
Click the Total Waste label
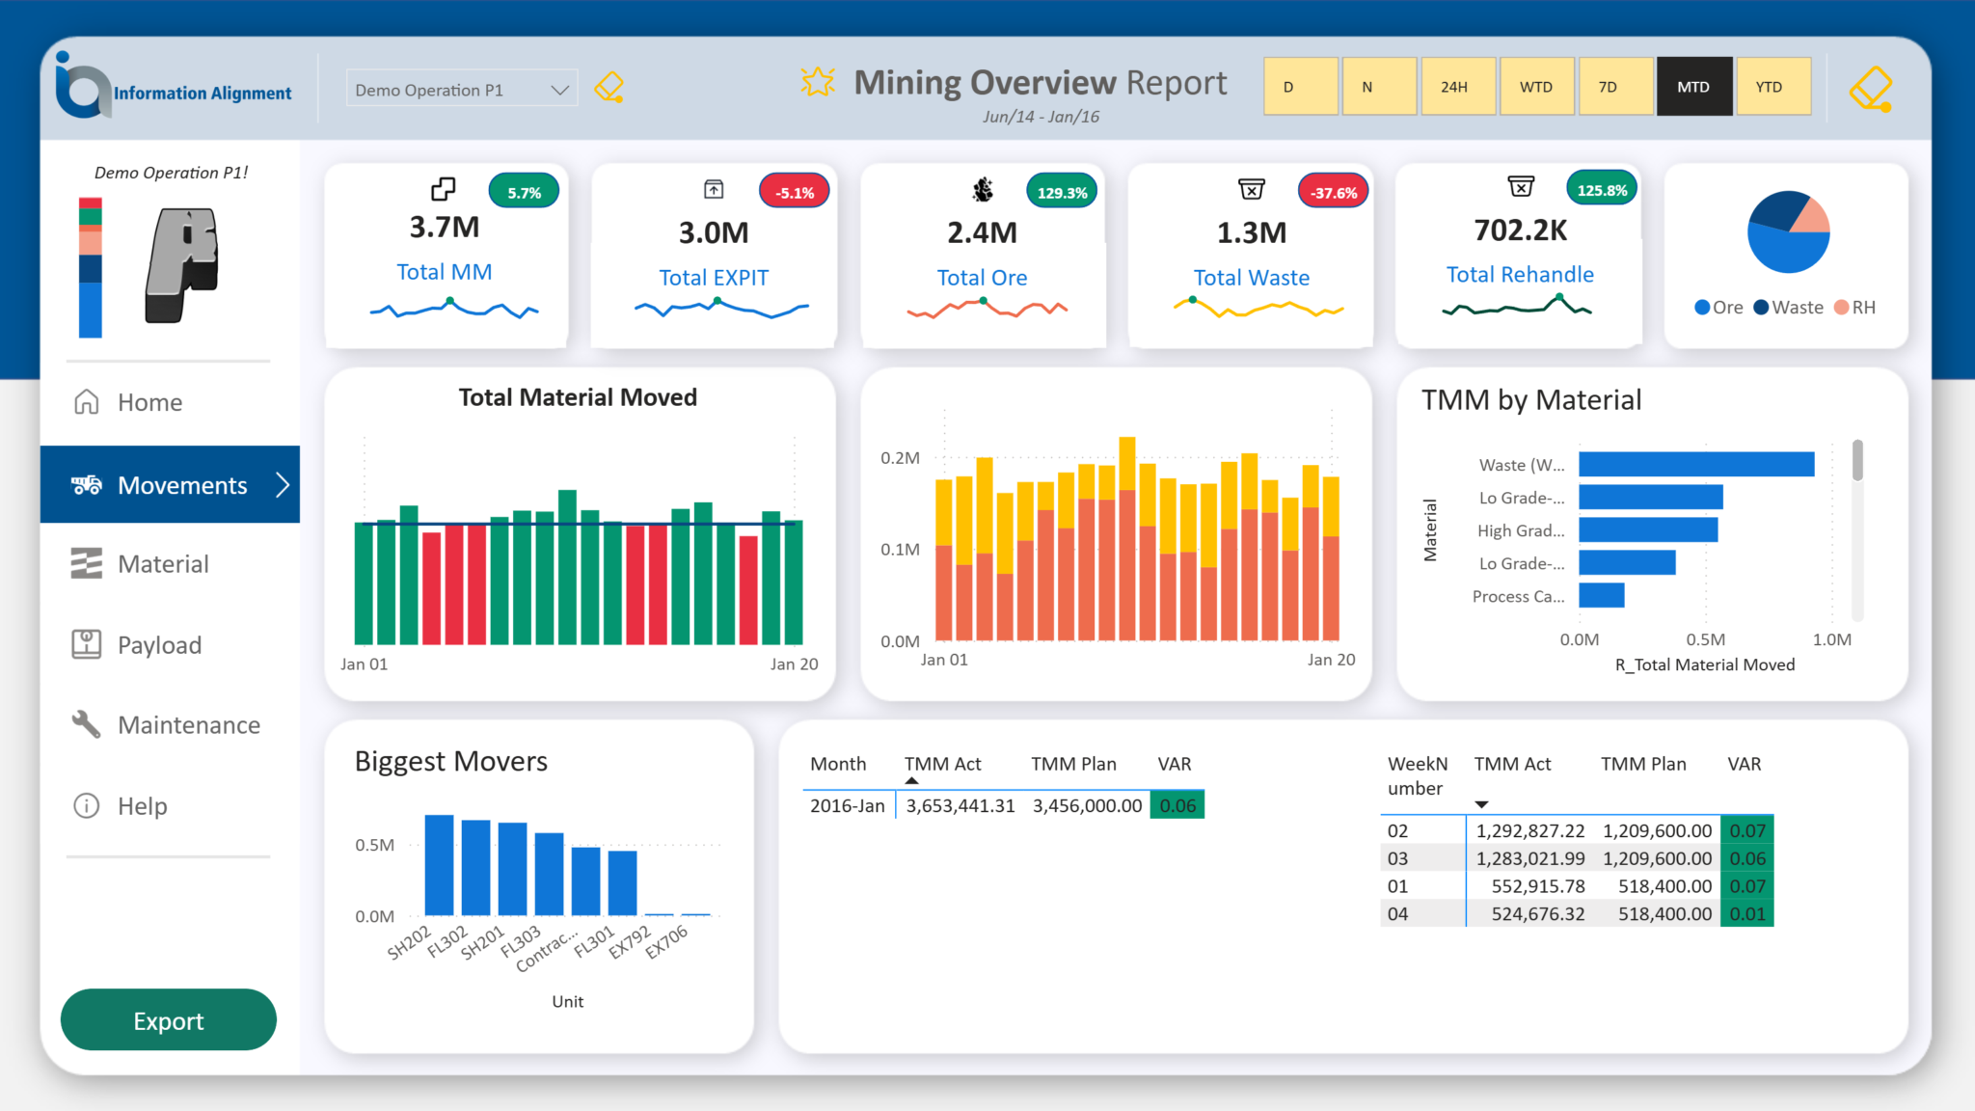[x=1252, y=278]
